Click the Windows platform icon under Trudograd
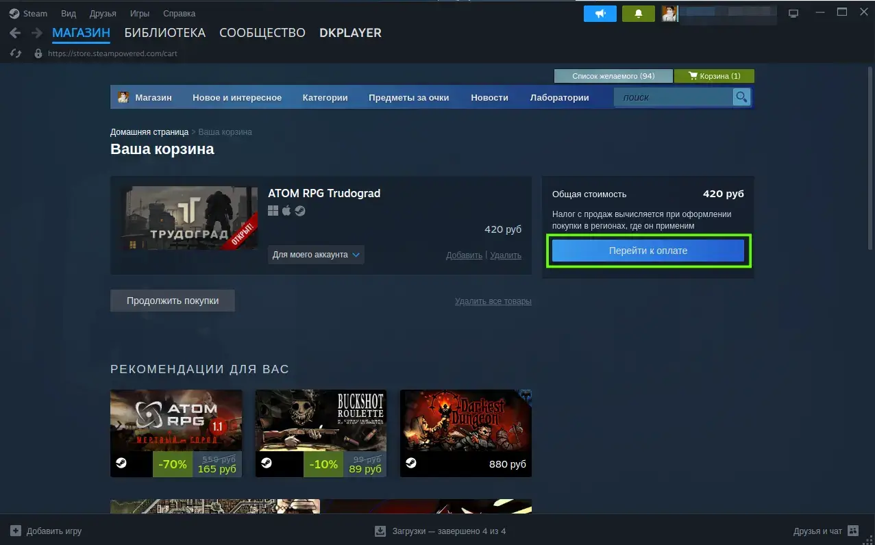Viewport: 875px width, 545px height. click(273, 211)
